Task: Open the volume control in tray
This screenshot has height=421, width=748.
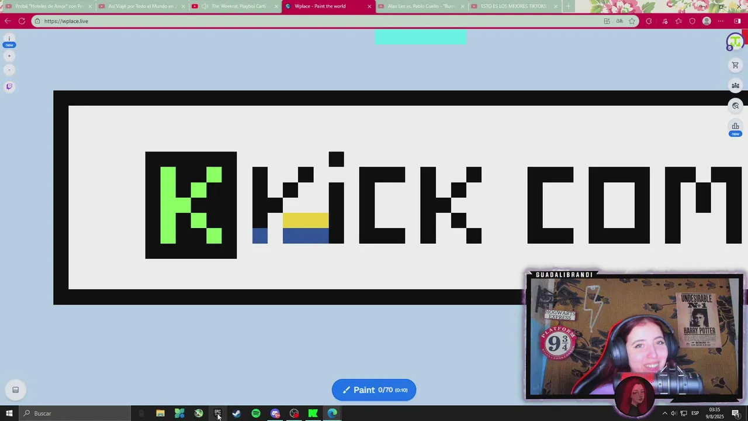Action: click(x=673, y=413)
